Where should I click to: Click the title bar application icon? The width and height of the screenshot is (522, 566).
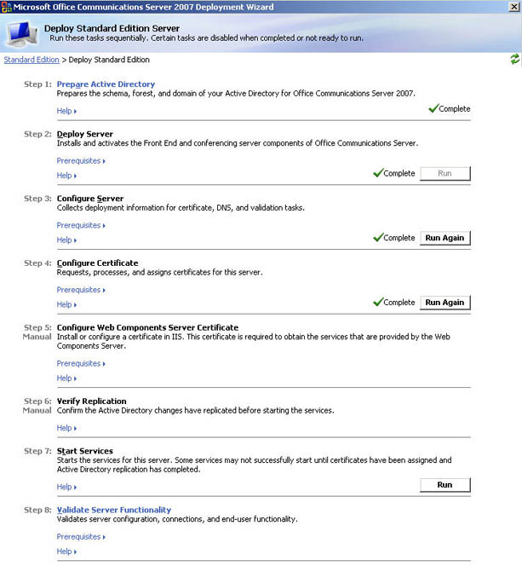(x=6, y=7)
